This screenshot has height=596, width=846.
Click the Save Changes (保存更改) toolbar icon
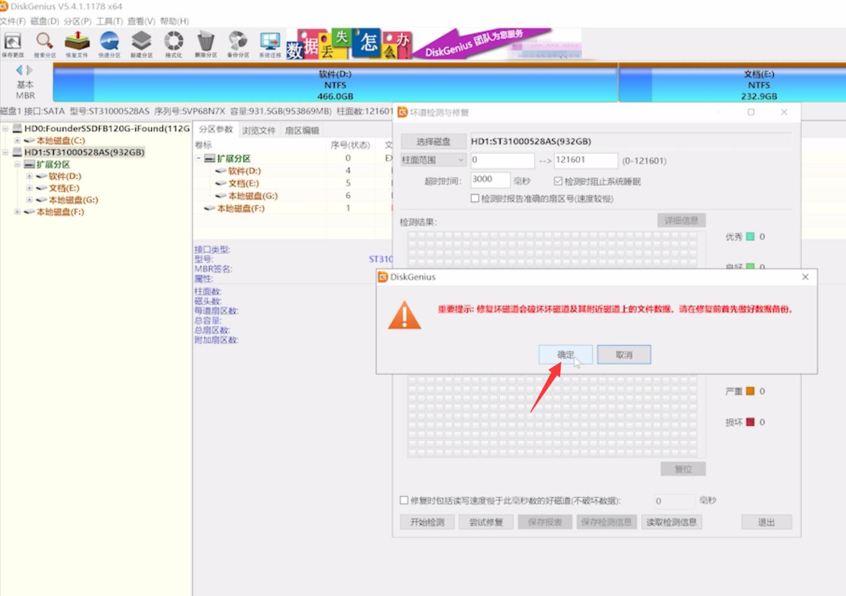pos(12,45)
